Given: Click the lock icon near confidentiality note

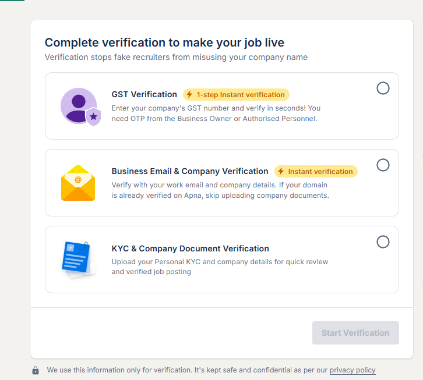Looking at the screenshot, I should 36,370.
